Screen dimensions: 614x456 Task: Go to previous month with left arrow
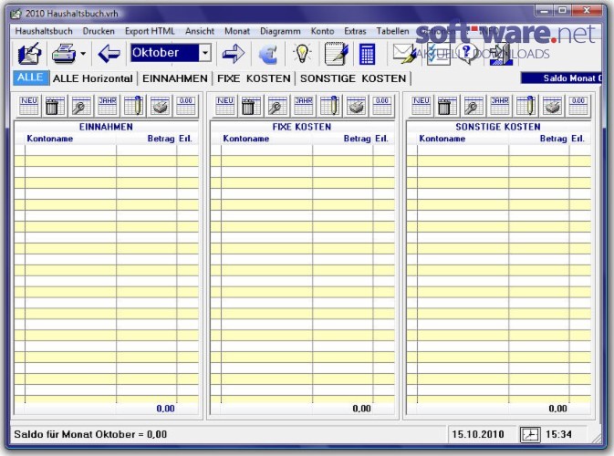(109, 54)
